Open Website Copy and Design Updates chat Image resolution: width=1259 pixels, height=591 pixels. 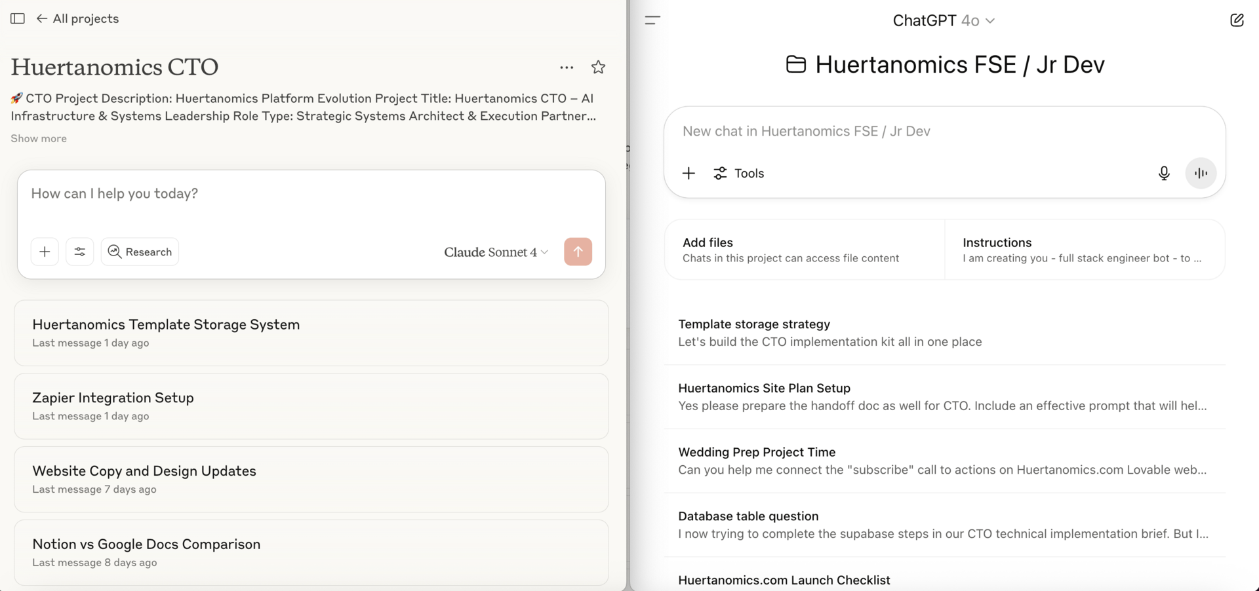(311, 480)
